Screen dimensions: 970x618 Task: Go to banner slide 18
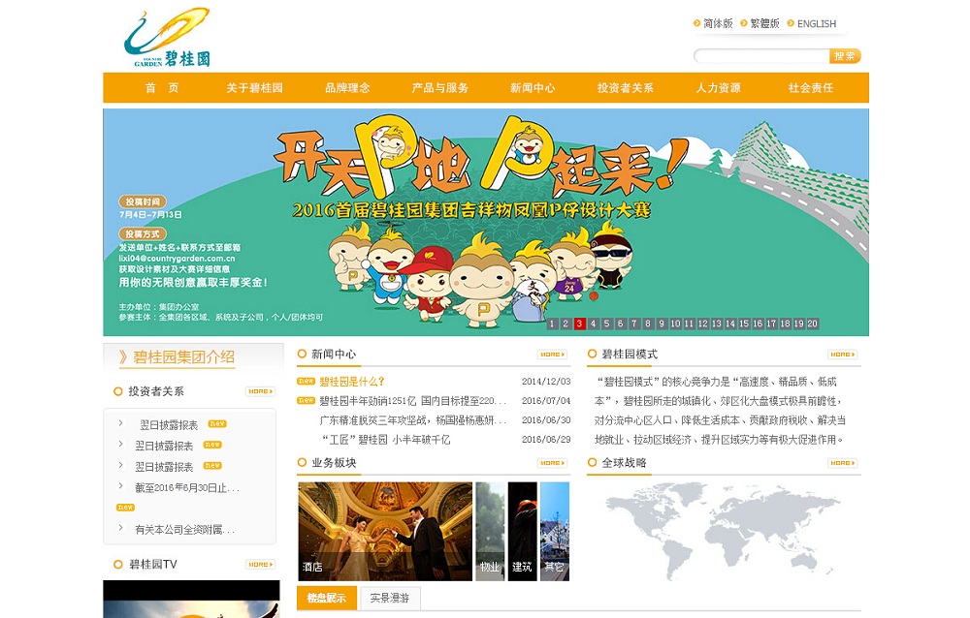coord(785,324)
